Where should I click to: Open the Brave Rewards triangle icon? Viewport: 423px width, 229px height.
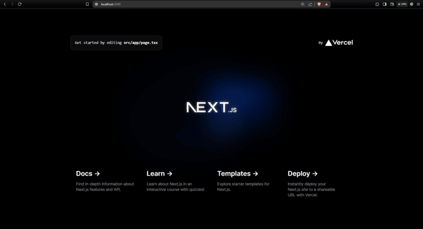(x=326, y=4)
